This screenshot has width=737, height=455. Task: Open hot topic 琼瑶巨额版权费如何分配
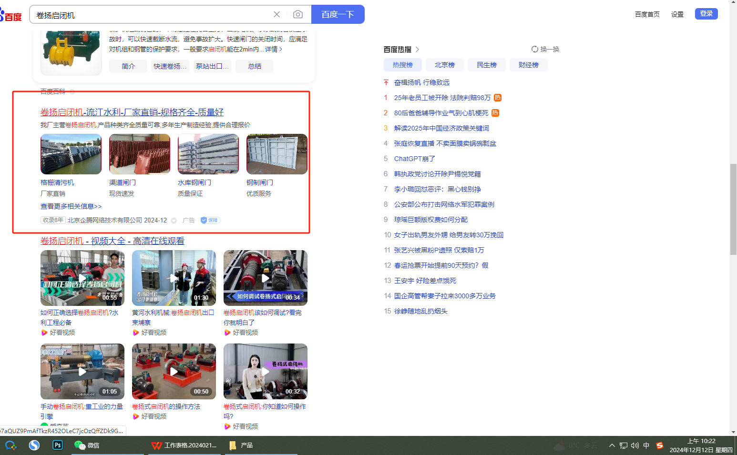click(431, 220)
